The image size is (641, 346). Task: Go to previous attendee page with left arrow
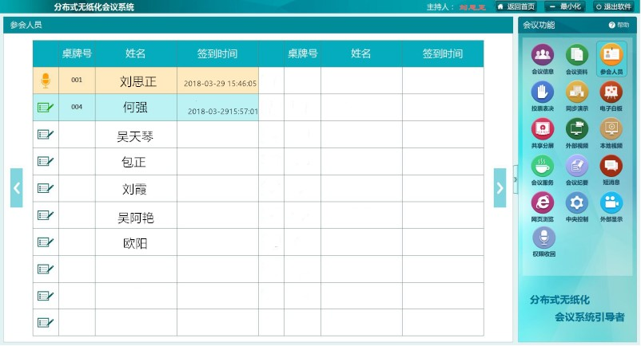[x=17, y=188]
